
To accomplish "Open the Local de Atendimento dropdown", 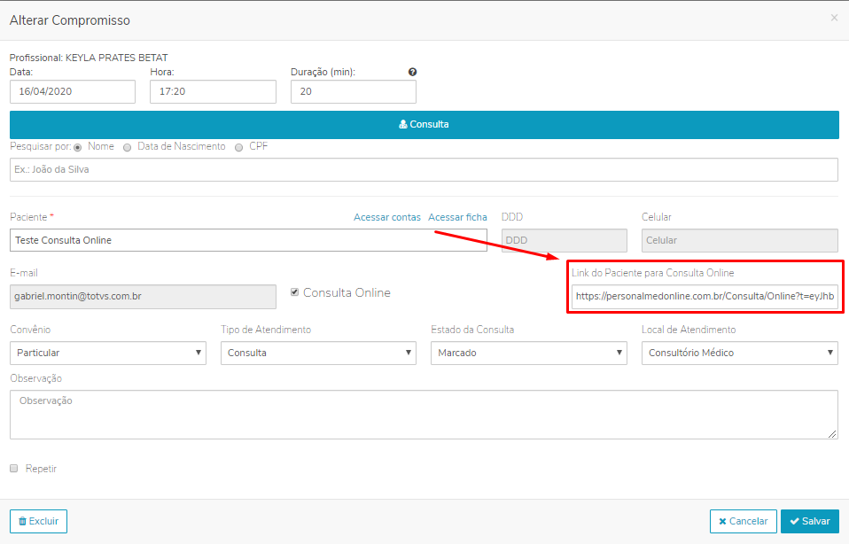I will point(740,353).
